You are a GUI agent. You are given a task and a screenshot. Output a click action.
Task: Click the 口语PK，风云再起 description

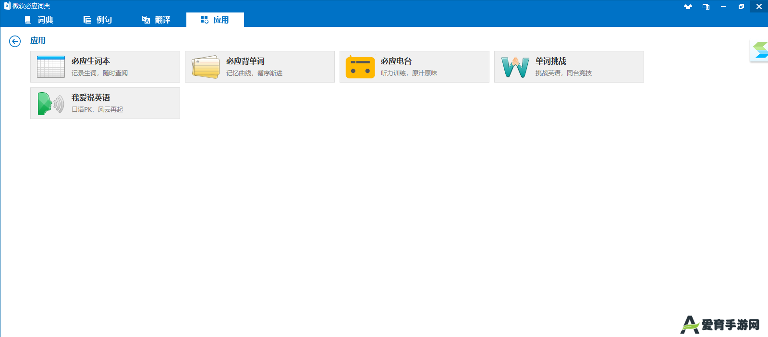[x=98, y=109]
